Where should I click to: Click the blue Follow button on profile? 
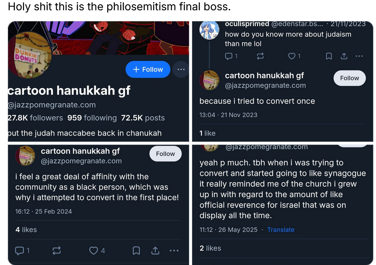click(x=148, y=69)
